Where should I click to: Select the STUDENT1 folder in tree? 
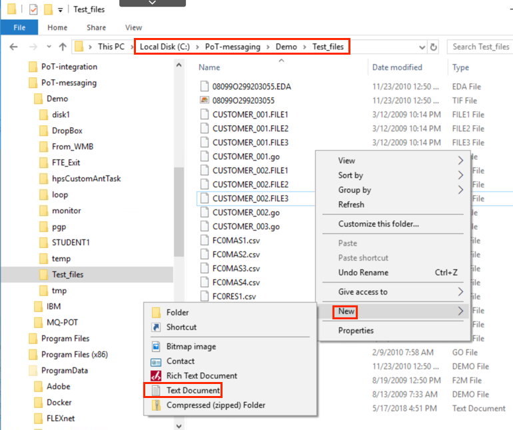[x=71, y=243]
